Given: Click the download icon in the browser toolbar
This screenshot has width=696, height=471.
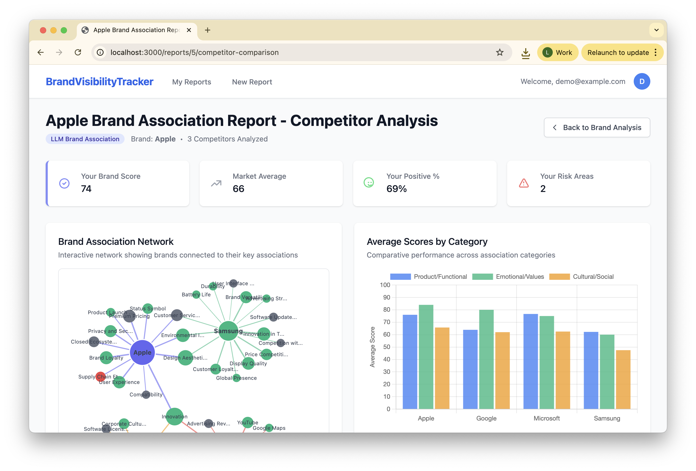Looking at the screenshot, I should [526, 52].
